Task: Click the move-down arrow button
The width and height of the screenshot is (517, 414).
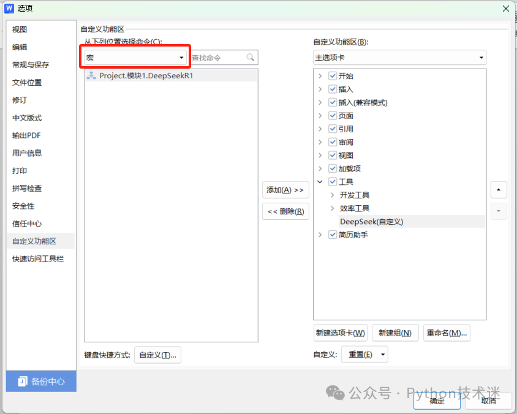Action: (499, 211)
